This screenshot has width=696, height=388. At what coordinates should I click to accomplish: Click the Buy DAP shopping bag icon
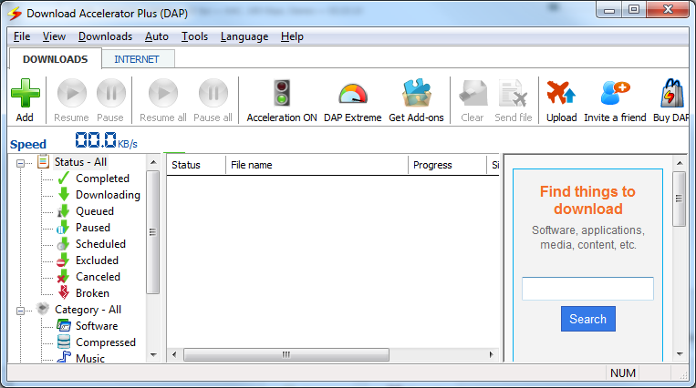pyautogui.click(x=672, y=93)
